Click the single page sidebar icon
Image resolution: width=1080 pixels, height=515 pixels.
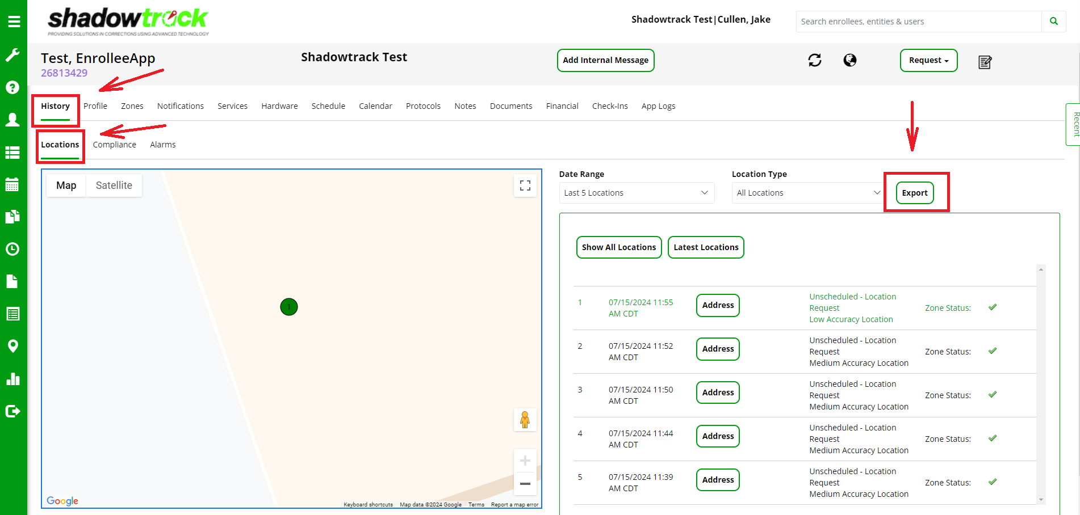[x=12, y=281]
